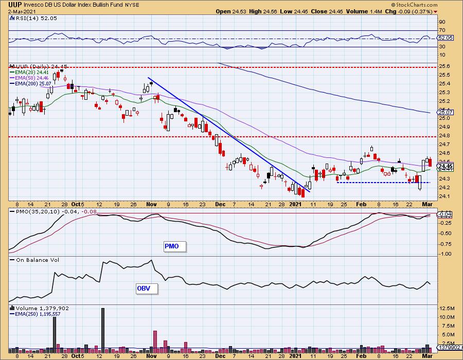Click the Volume 1,379,902 legend
463x360 pixels.
[39, 308]
